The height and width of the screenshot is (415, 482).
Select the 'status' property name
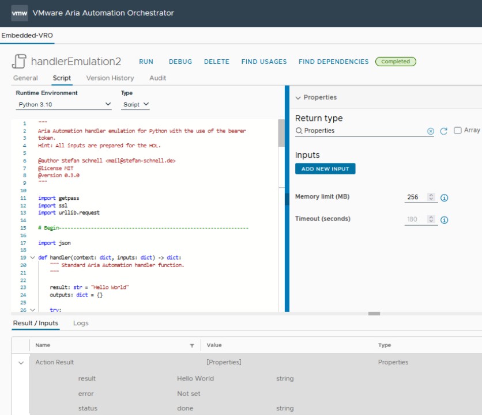[88, 409]
